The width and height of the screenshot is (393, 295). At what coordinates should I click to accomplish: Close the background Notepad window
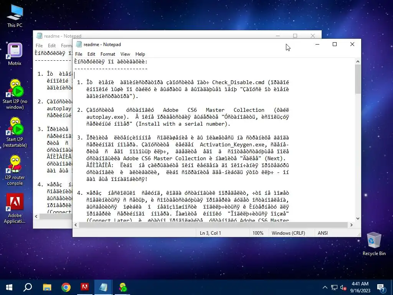pyautogui.click(x=312, y=36)
